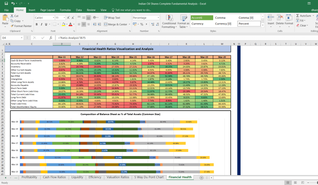Toggle Italic formatting

[x=41, y=24]
